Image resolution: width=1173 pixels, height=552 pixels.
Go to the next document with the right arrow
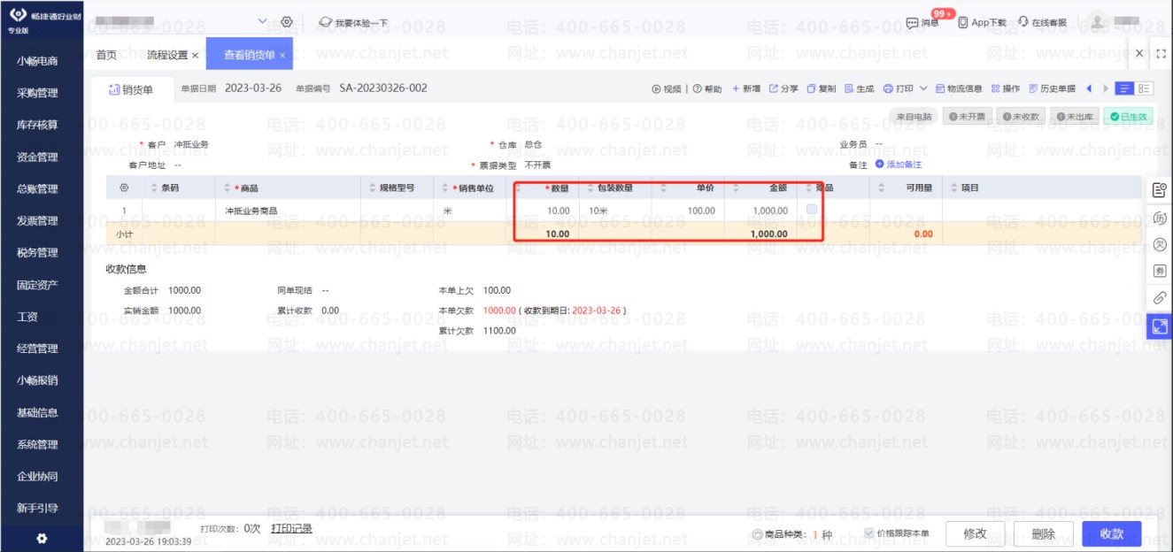[1105, 88]
